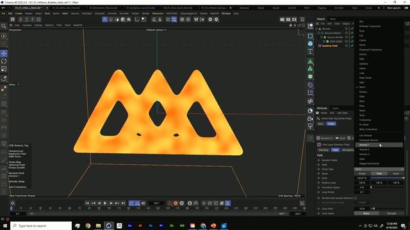Play the animation forward
410x230 pixels.
105,203
